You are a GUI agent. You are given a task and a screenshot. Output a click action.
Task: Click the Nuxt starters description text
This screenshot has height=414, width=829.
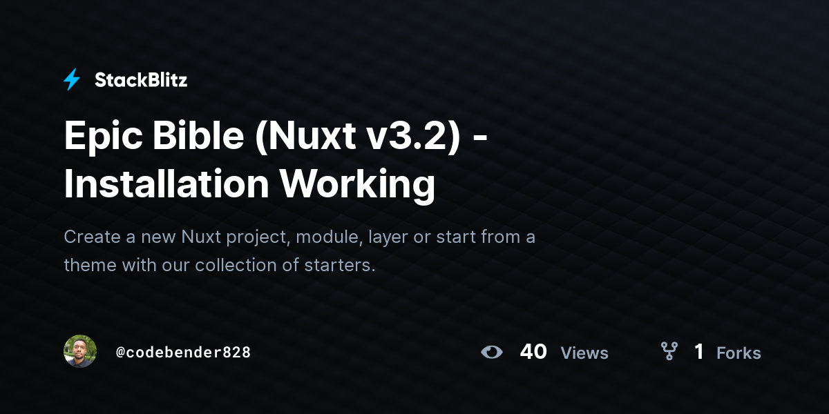[x=300, y=251]
